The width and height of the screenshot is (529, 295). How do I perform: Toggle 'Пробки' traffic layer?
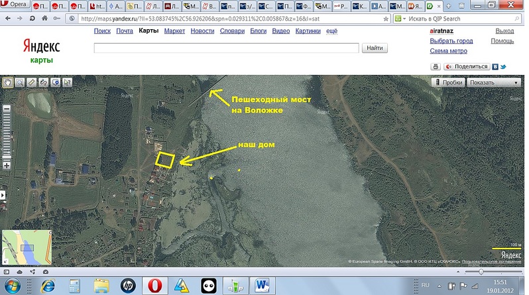448,82
